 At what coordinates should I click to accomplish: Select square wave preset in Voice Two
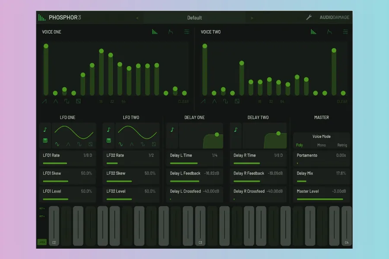[x=226, y=101]
